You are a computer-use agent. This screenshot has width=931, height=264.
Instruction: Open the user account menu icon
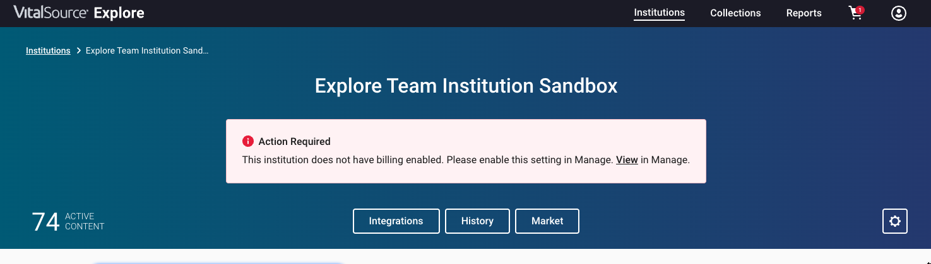(898, 13)
